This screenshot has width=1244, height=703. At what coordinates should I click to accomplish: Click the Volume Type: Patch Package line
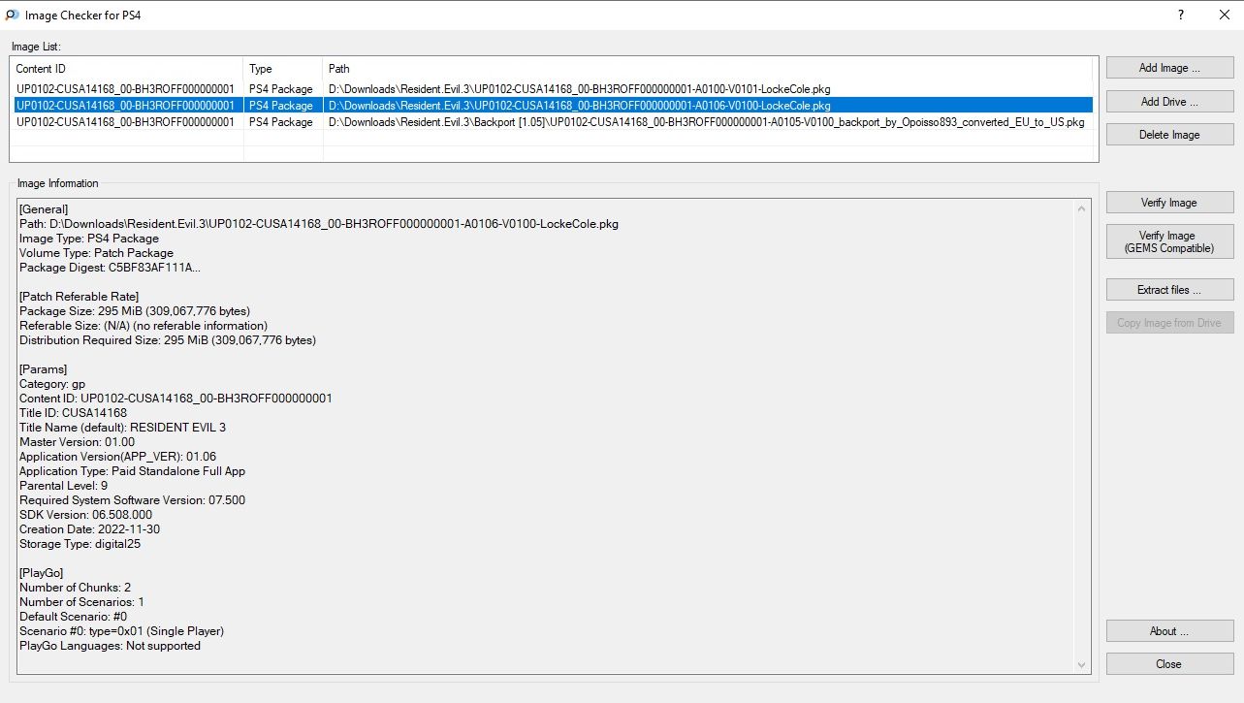[x=96, y=253]
